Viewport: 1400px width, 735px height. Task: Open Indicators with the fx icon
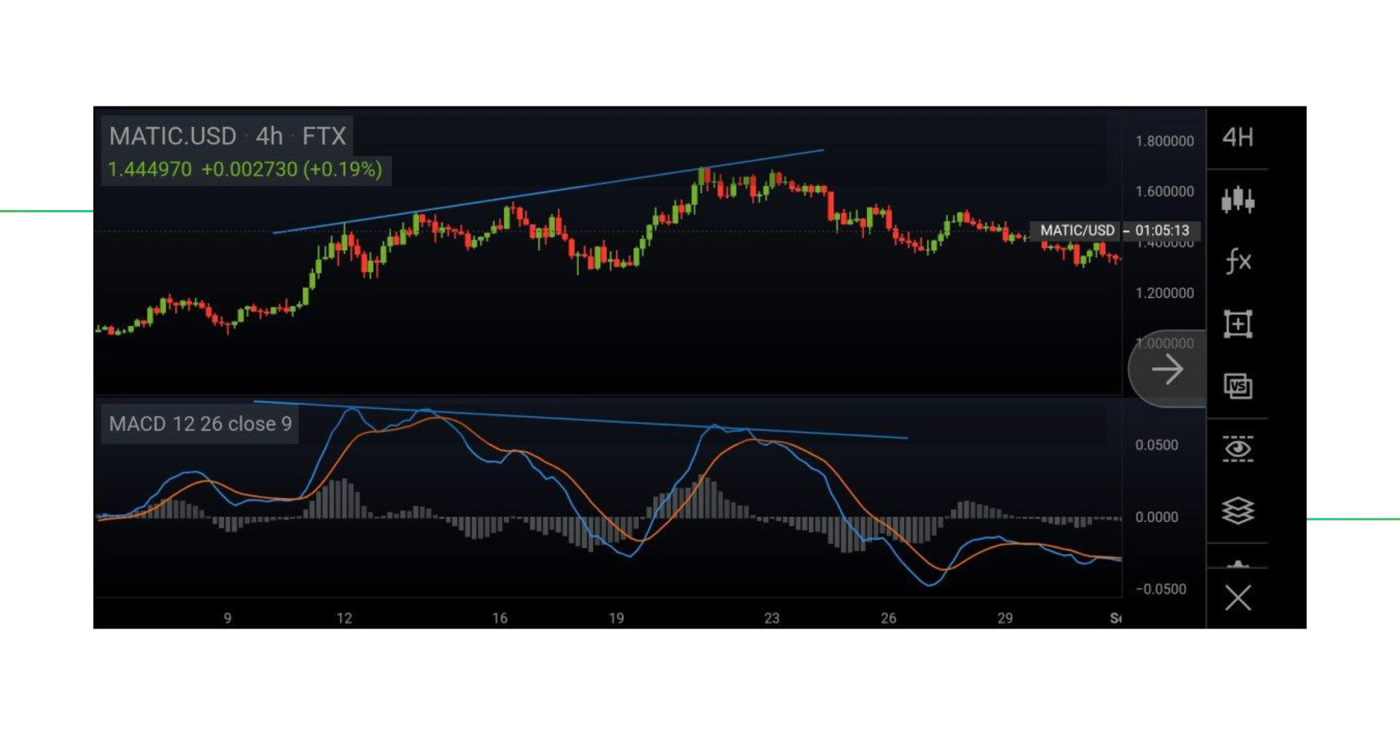click(1239, 261)
